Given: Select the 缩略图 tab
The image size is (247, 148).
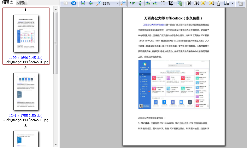Looking at the screenshot, I should (8, 3).
